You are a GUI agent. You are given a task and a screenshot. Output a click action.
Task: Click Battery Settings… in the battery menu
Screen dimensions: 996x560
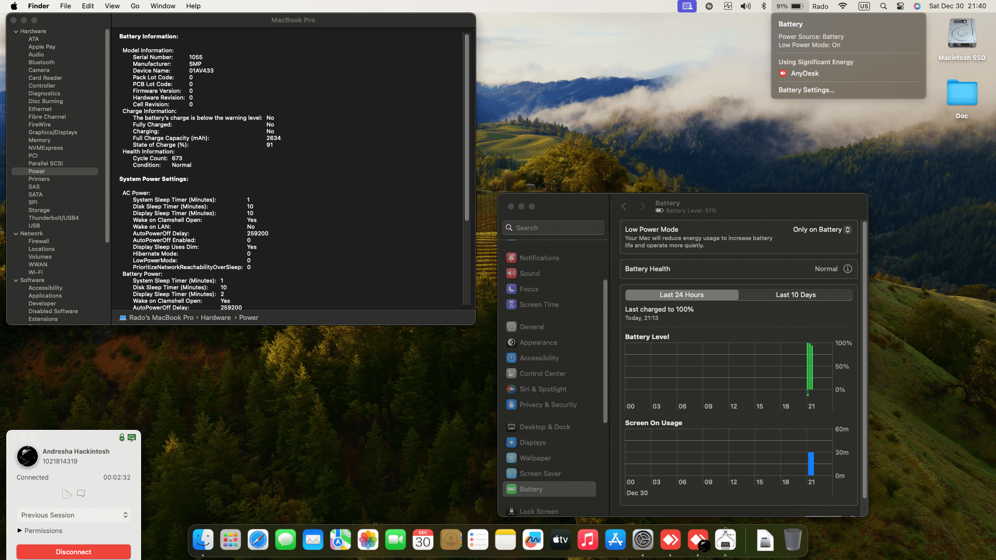pyautogui.click(x=806, y=90)
